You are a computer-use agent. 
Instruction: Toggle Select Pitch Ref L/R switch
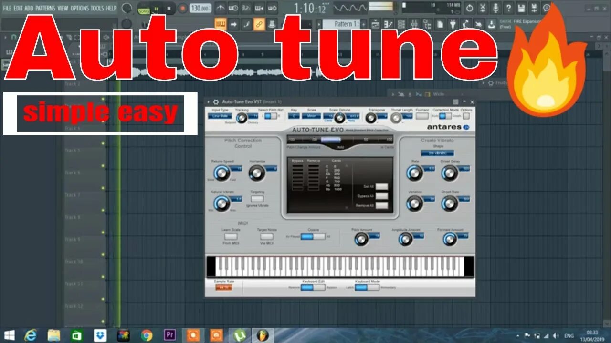point(271,116)
